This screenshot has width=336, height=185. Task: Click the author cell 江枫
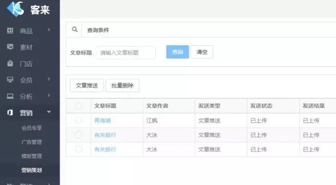click(x=152, y=121)
